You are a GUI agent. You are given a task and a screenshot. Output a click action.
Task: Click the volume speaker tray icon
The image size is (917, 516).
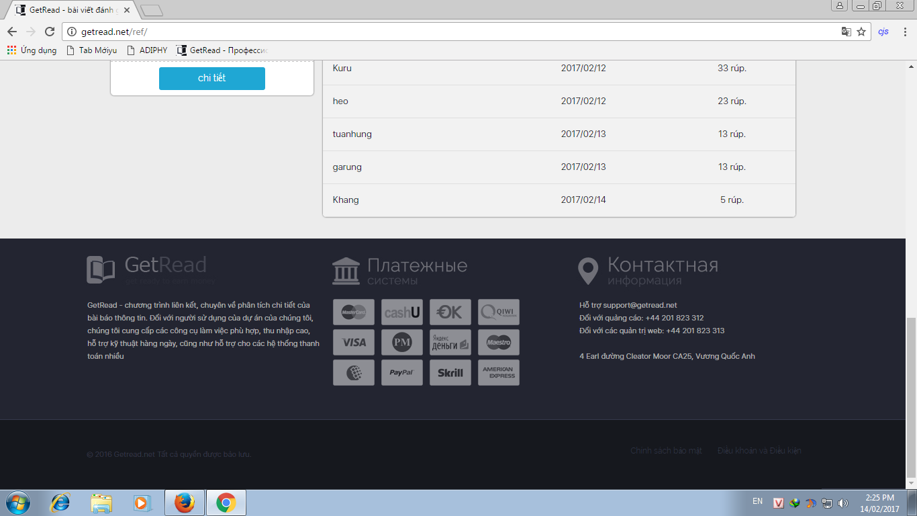(x=843, y=503)
